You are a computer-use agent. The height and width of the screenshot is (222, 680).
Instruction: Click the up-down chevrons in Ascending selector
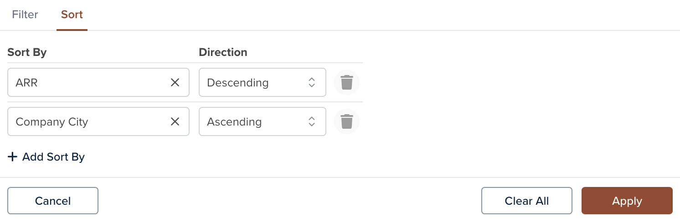pyautogui.click(x=312, y=121)
